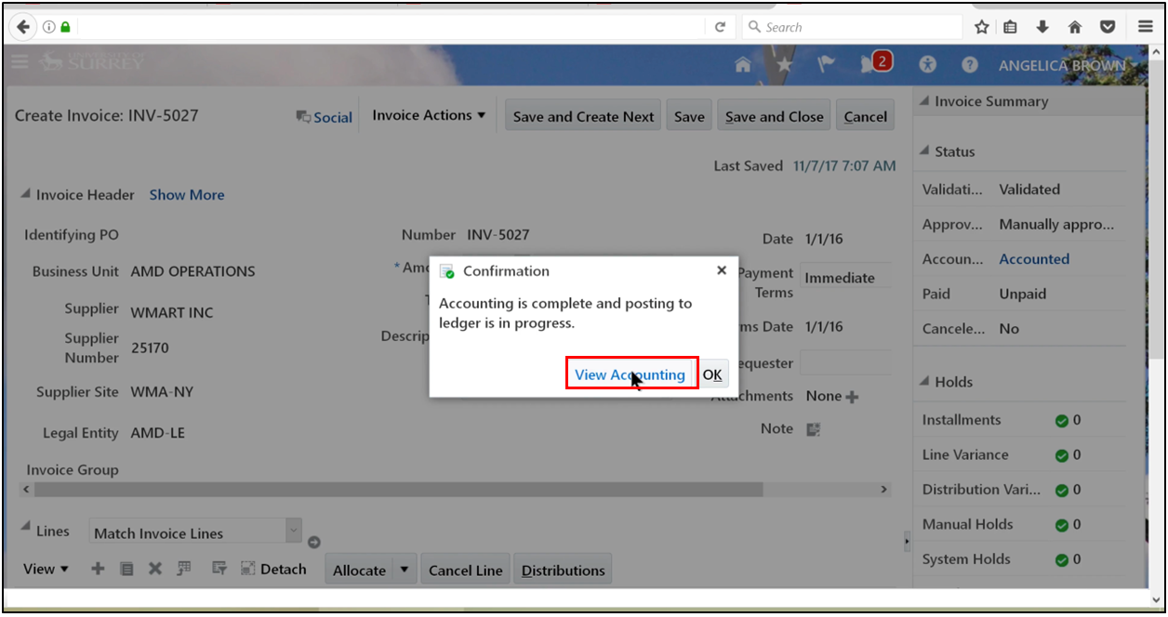Open the notifications bell with 2 alerts
This screenshot has height=617, width=1168.
pos(874,64)
